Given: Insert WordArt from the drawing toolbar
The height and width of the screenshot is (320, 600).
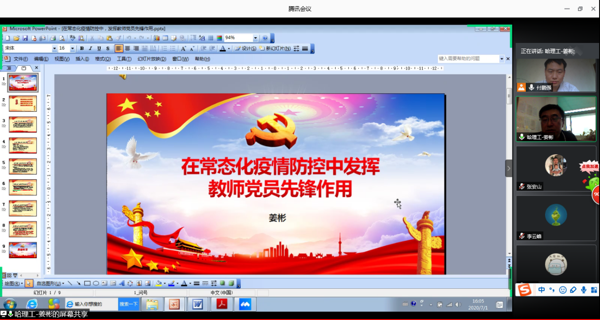Looking at the screenshot, I should (122, 284).
